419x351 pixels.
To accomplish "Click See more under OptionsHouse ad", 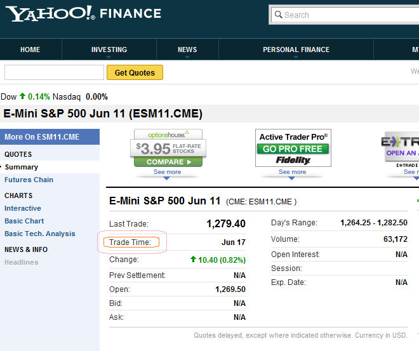I will pos(168,172).
